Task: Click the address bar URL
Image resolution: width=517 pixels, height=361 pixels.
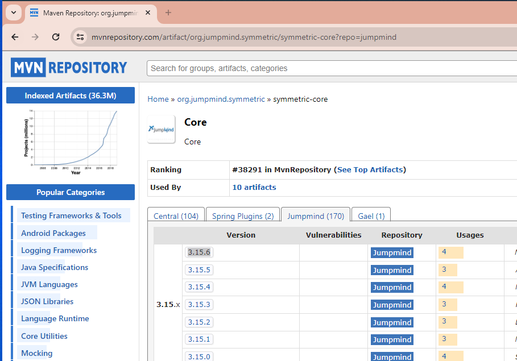Action: pos(243,37)
